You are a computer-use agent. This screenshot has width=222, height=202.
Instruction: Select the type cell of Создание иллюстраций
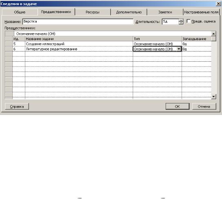[157, 44]
